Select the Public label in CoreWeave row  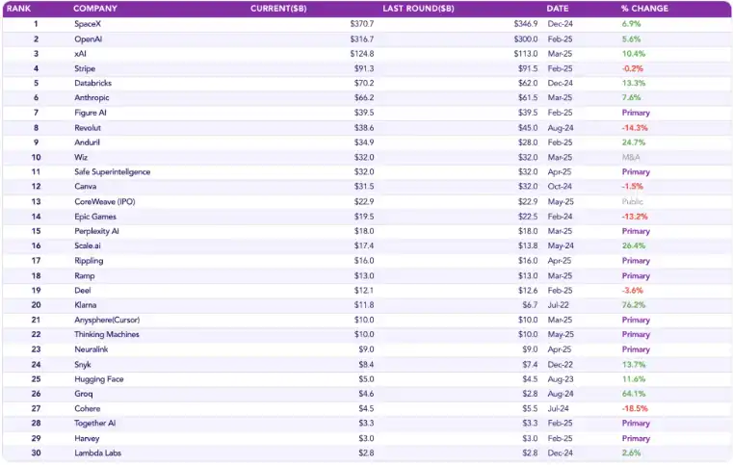pyautogui.click(x=632, y=201)
